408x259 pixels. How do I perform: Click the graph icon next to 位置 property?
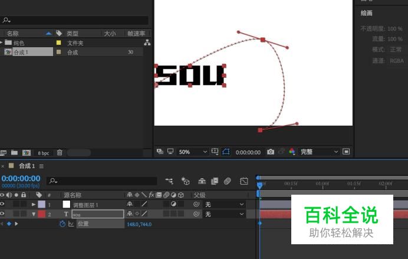click(x=71, y=224)
